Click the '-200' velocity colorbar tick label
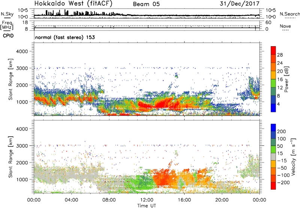Screen dimensions: 300x208 [x=283, y=182]
